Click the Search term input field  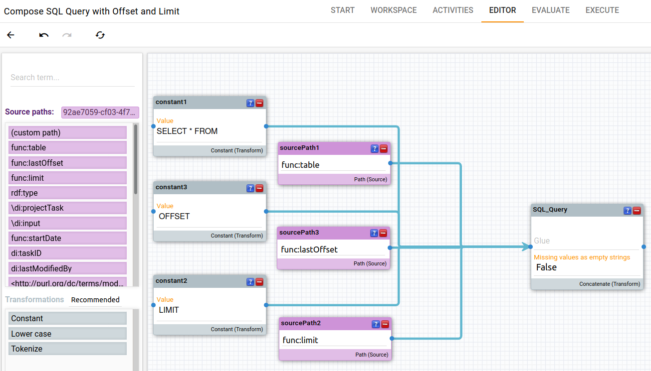[72, 78]
